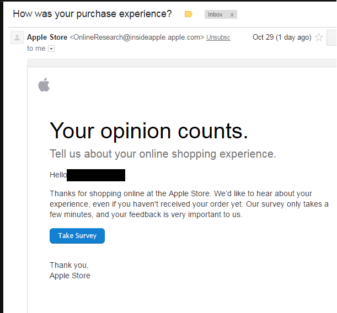Screen dimensions: 337x313
Task: Click the sender's profile avatar icon
Action: [17, 37]
